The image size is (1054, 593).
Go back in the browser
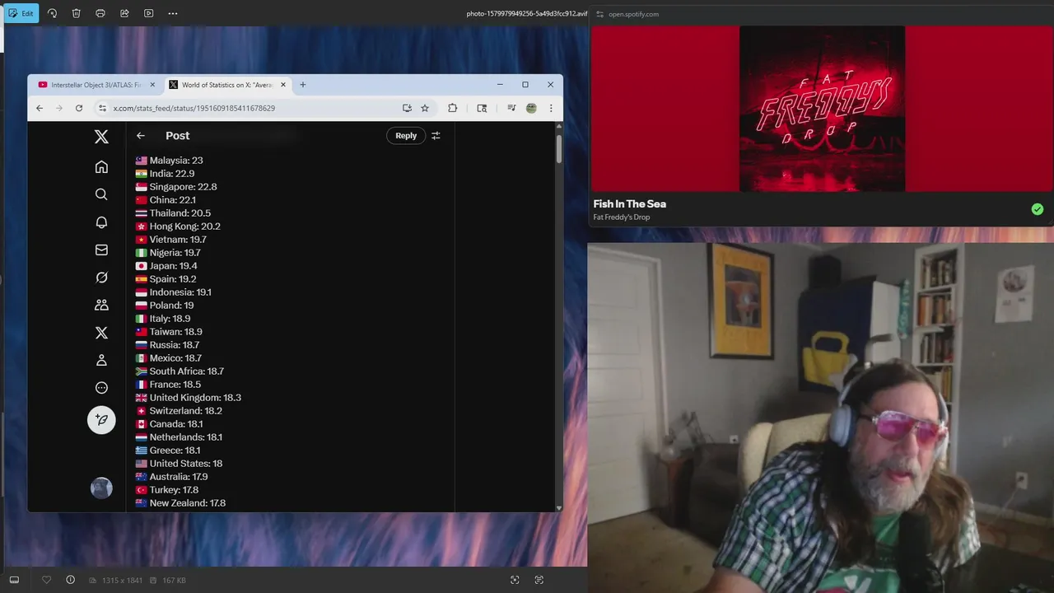39,108
